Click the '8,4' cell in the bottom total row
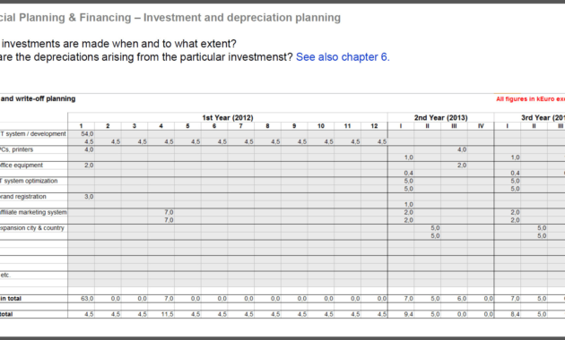 [516, 314]
